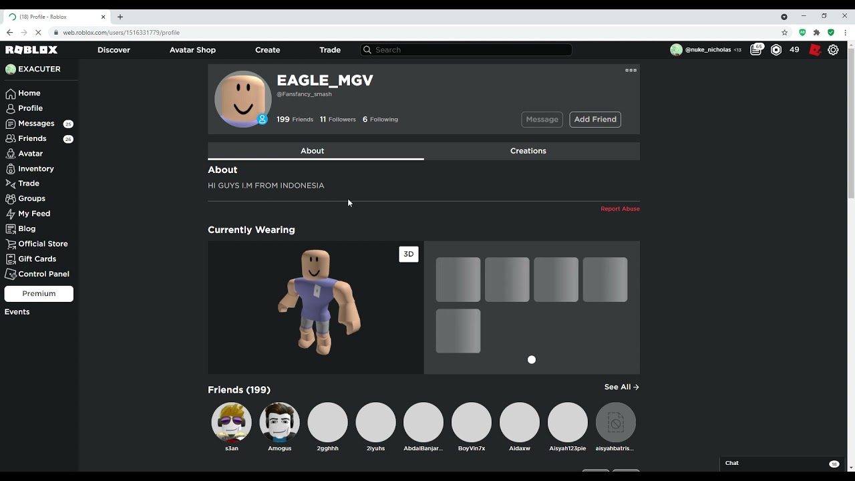The width and height of the screenshot is (855, 481).
Task: Open friend Amogus's avatar
Action: (280, 422)
